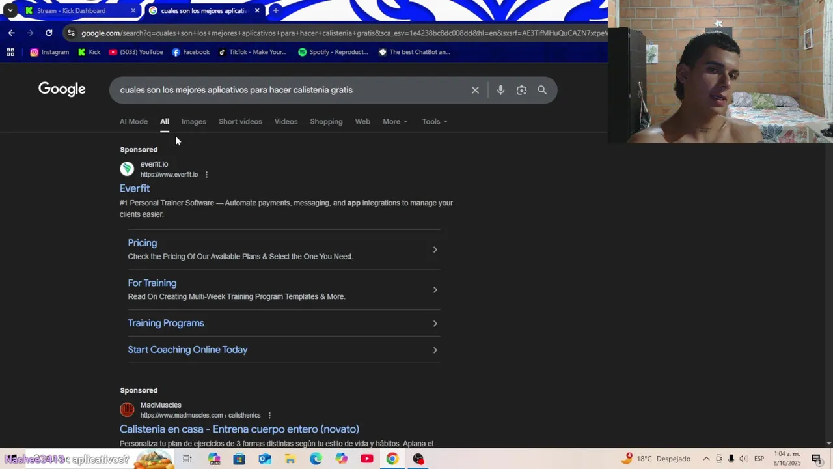
Task: Submit search with magnifier icon
Action: tap(542, 90)
